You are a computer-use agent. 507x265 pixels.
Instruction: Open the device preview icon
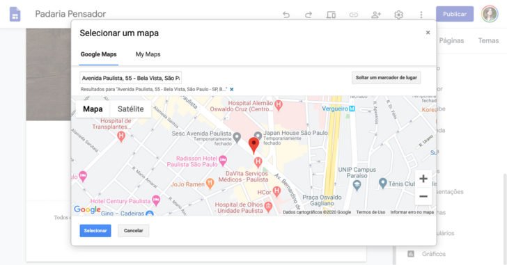coord(331,15)
